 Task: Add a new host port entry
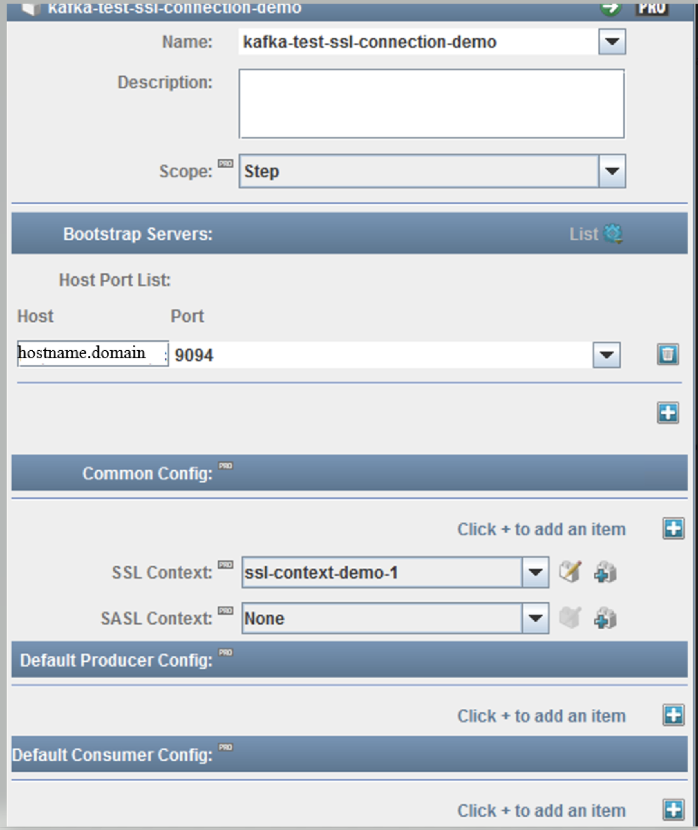(x=668, y=413)
